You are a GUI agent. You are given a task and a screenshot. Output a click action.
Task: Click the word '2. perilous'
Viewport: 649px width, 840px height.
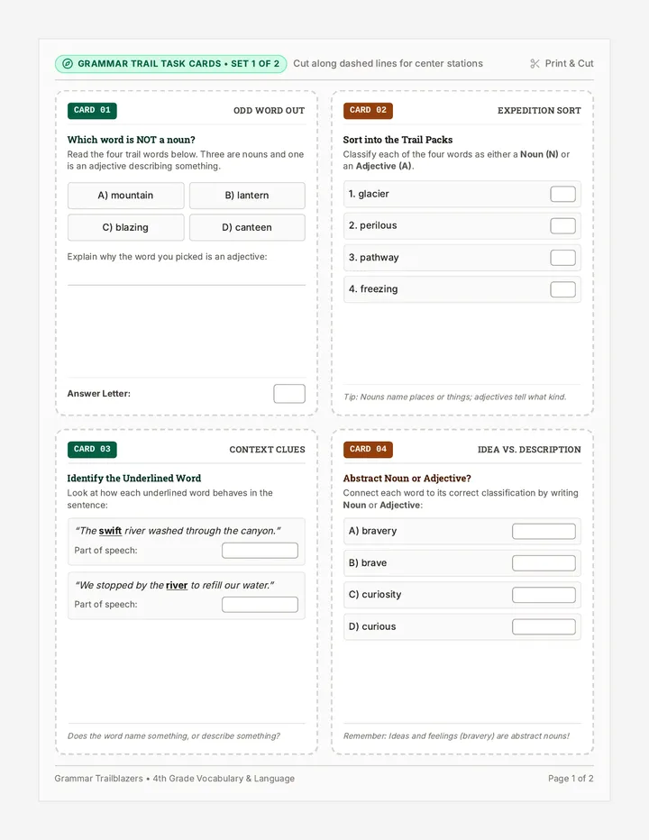[x=373, y=225]
